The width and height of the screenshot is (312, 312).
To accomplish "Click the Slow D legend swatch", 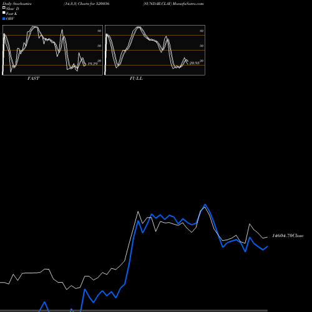I will (x=4, y=7).
